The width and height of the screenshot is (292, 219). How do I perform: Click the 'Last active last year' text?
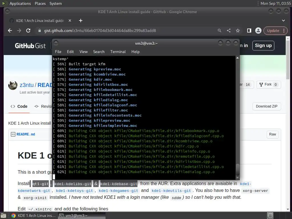[x=35, y=92]
